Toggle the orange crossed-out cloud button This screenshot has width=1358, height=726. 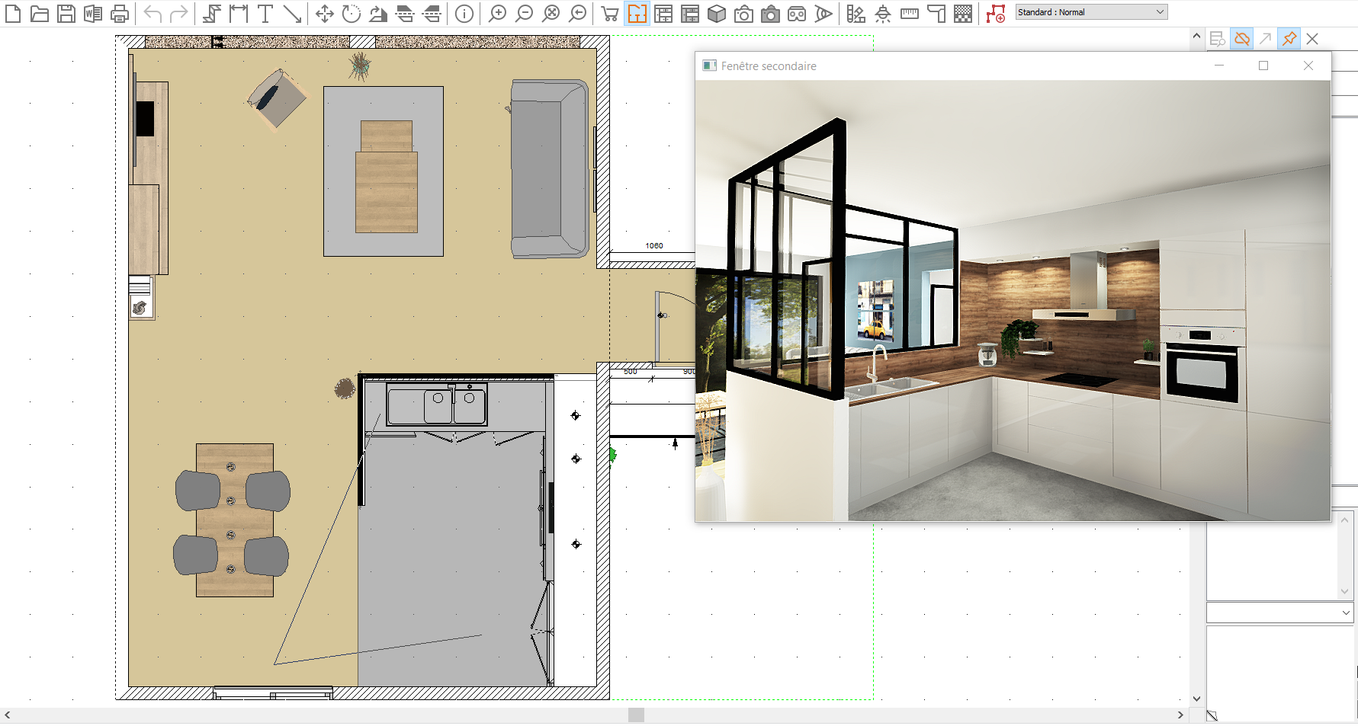pos(1241,38)
